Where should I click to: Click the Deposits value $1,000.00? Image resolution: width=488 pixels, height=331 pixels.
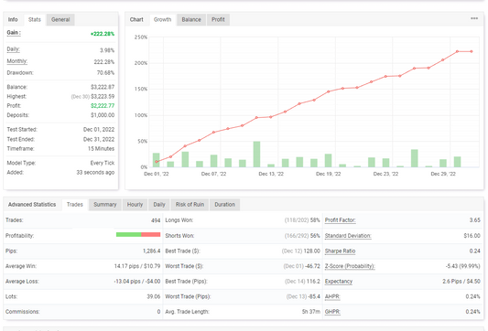[x=103, y=115]
